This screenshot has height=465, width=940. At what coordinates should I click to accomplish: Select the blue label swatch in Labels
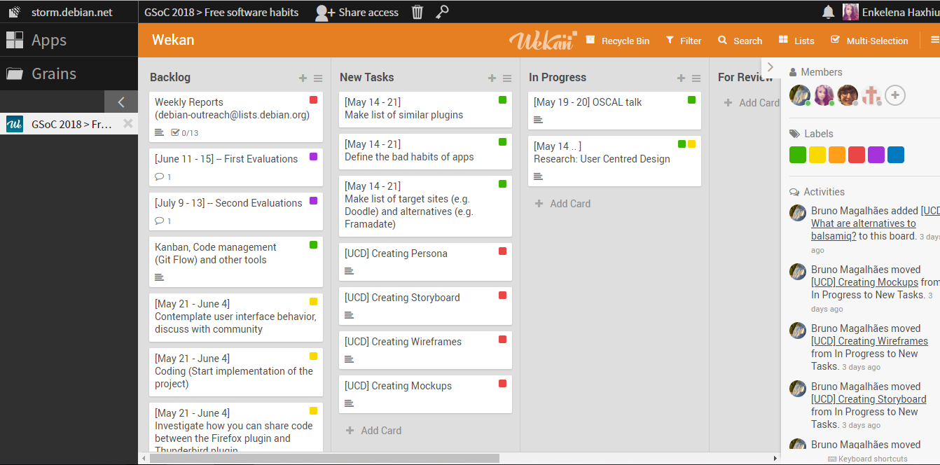point(896,155)
